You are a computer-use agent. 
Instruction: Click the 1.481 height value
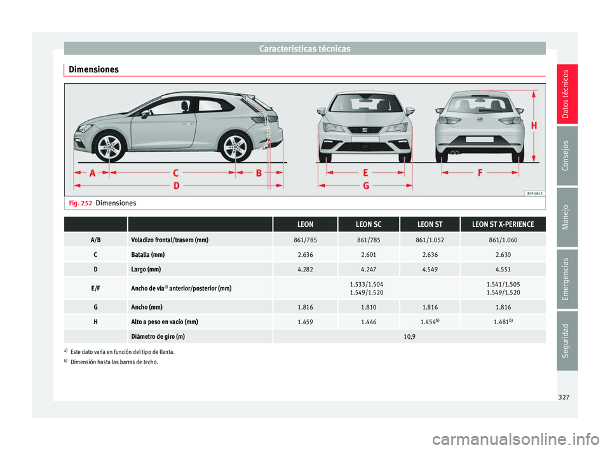click(503, 322)
